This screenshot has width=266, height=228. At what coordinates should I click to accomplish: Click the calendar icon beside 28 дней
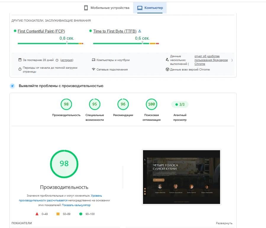20,60
